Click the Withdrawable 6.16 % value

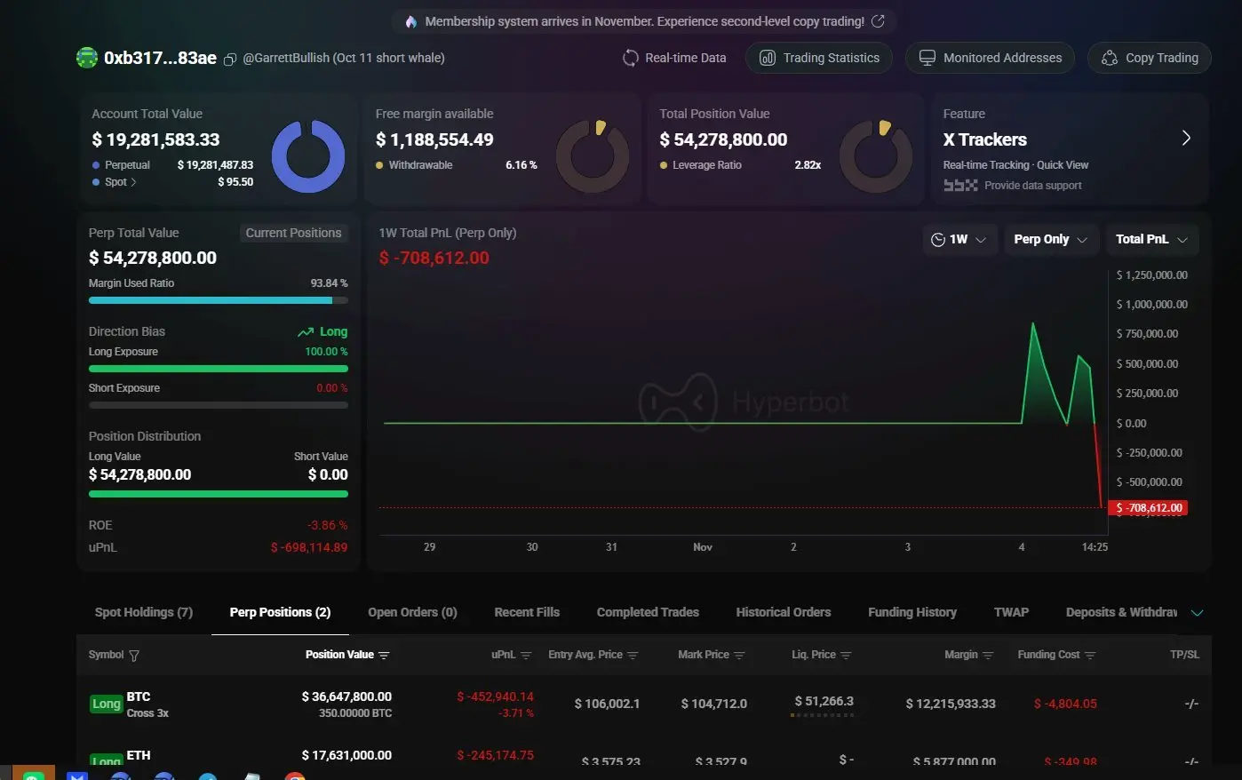coord(521,165)
